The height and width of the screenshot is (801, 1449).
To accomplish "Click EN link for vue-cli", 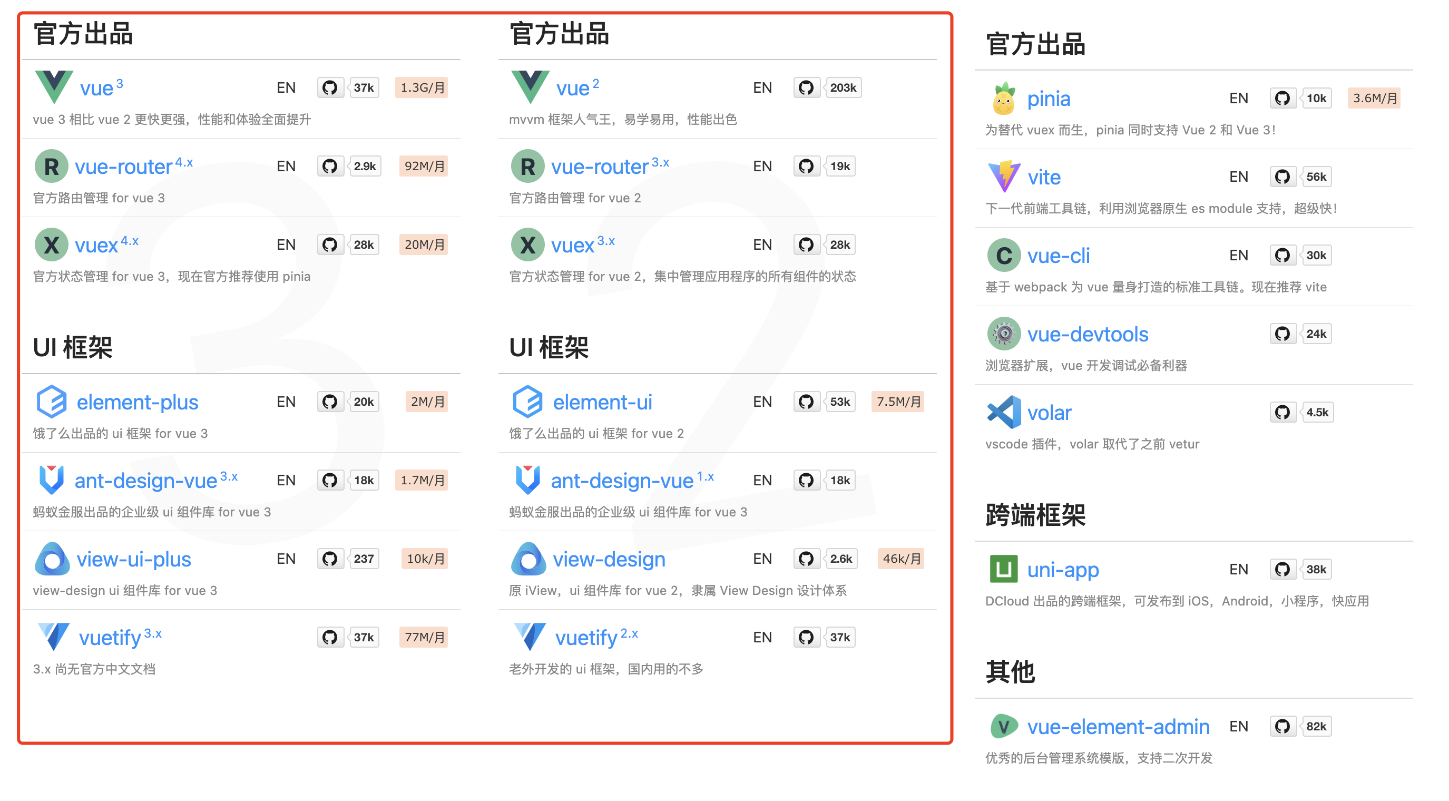I will [1239, 256].
